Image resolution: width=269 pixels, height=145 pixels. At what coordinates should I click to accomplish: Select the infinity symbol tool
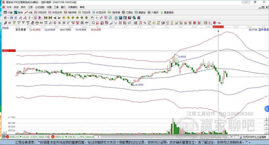point(219,23)
